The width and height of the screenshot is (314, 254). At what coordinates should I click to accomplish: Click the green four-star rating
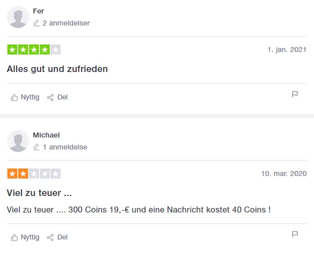34,49
